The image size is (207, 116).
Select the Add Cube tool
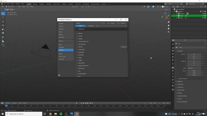3,45
